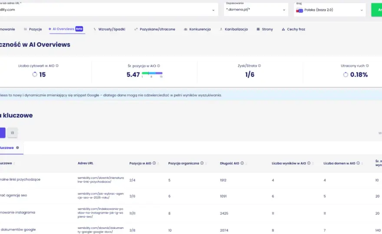The width and height of the screenshot is (382, 234).
Task: Open the Pozyskane/Utracone tab
Action: pyautogui.click(x=155, y=29)
